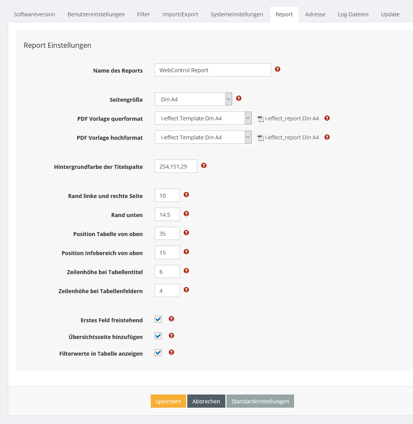The width and height of the screenshot is (413, 424).
Task: Expand PDF Vorlage hochformat dropdown
Action: pyautogui.click(x=203, y=137)
